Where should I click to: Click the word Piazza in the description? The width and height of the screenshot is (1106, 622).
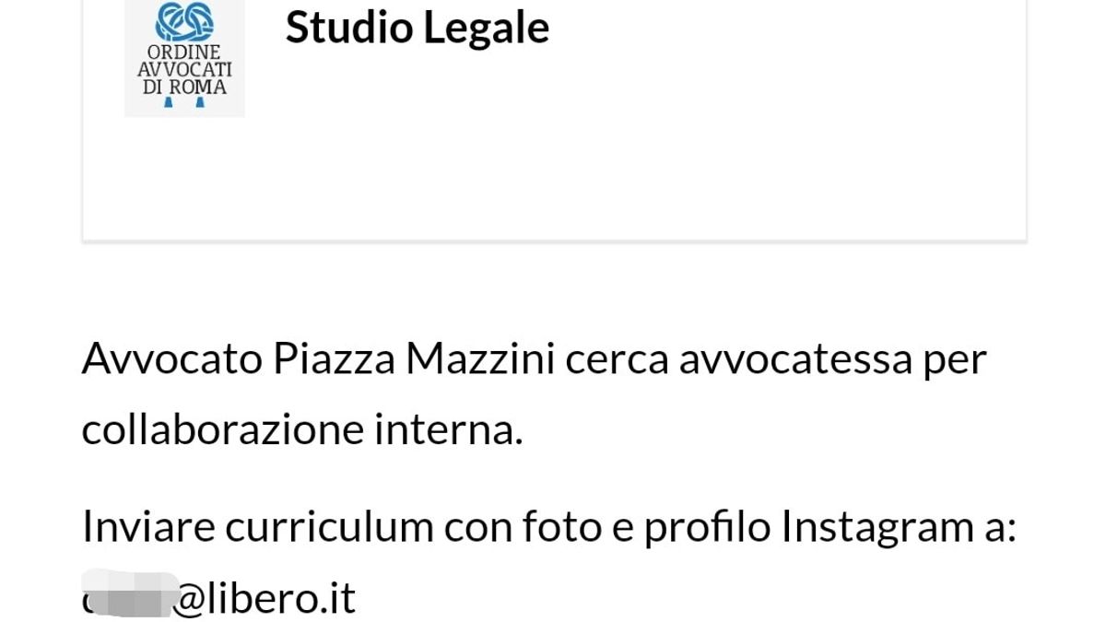335,358
